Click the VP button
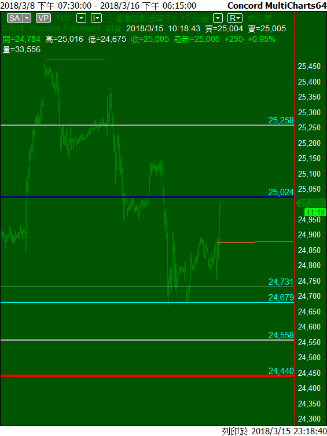Viewport: 327px width, 436px height. click(x=43, y=19)
